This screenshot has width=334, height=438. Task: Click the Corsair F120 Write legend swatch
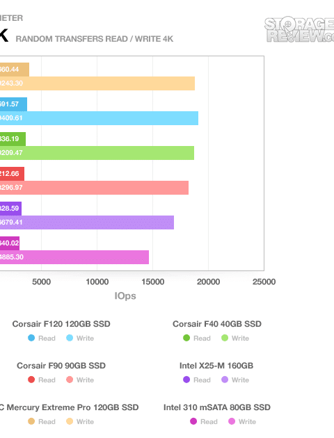coord(70,338)
